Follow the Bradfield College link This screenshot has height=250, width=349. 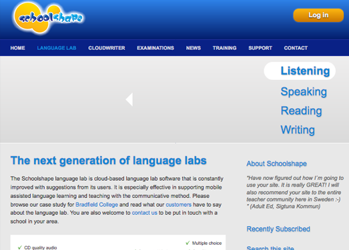(x=97, y=205)
